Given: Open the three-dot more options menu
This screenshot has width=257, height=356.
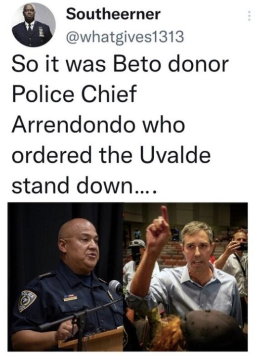Looking at the screenshot, I should pos(249,16).
